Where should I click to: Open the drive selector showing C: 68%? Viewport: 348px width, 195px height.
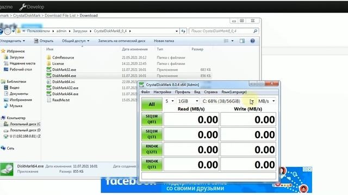tap(228, 101)
